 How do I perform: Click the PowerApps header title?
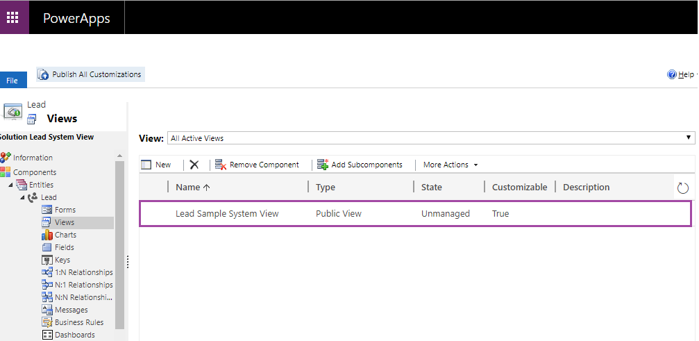click(76, 18)
